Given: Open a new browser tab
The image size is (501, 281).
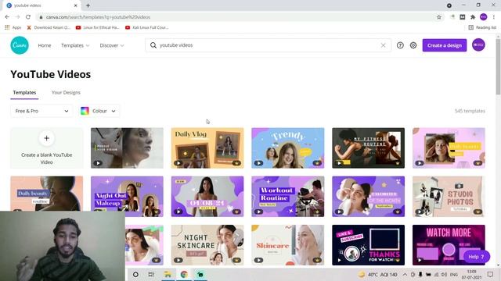Looking at the screenshot, I should (88, 5).
